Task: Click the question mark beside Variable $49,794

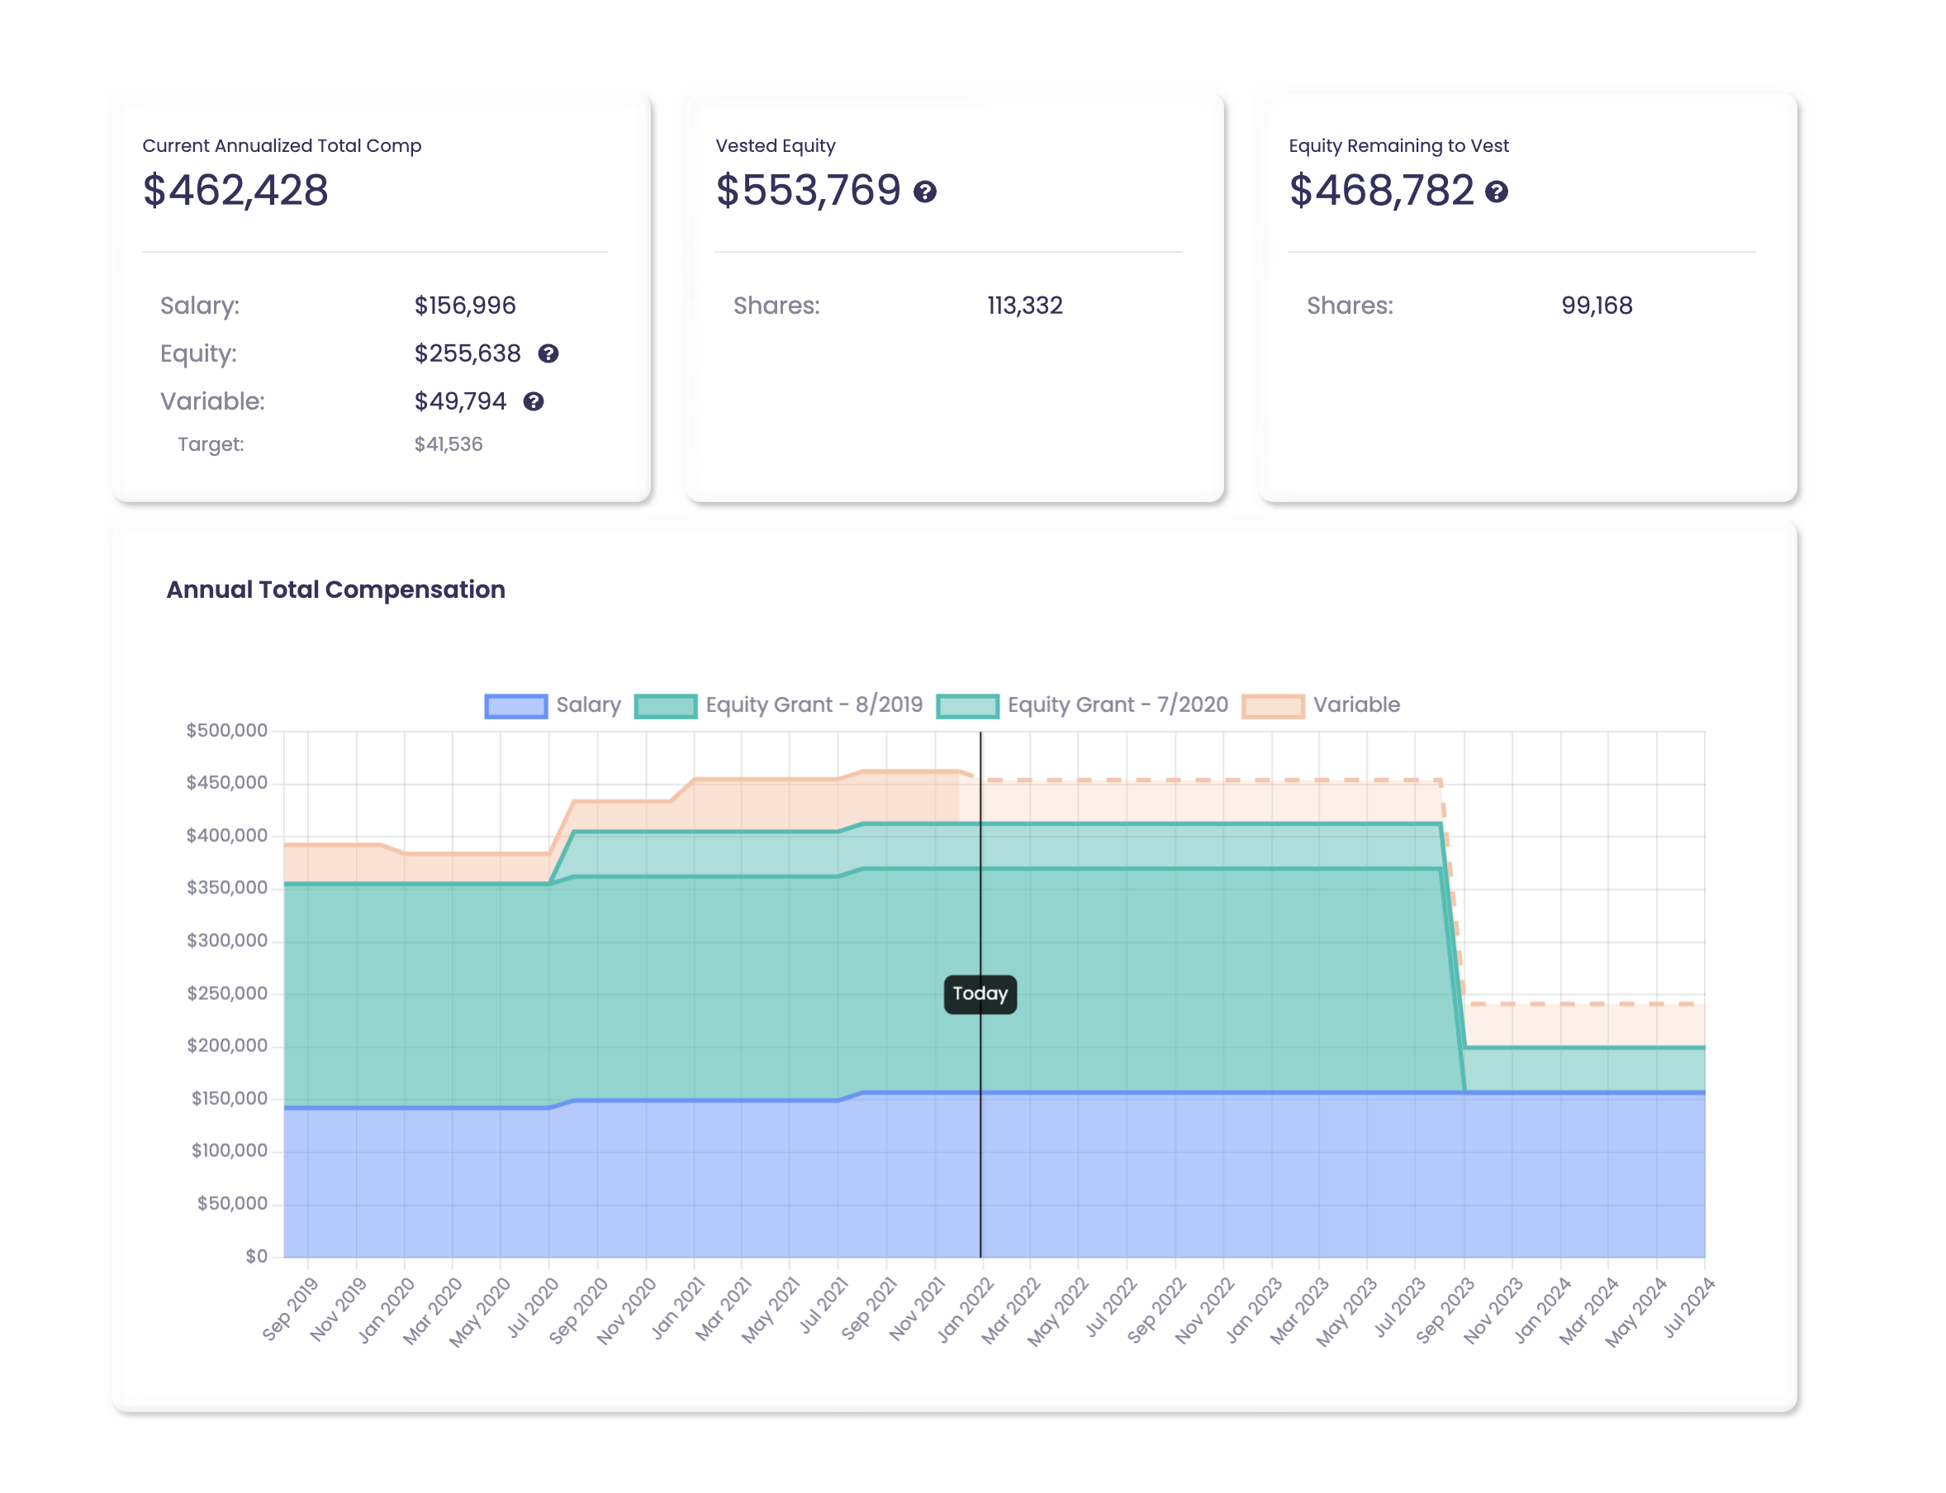Action: click(x=534, y=401)
